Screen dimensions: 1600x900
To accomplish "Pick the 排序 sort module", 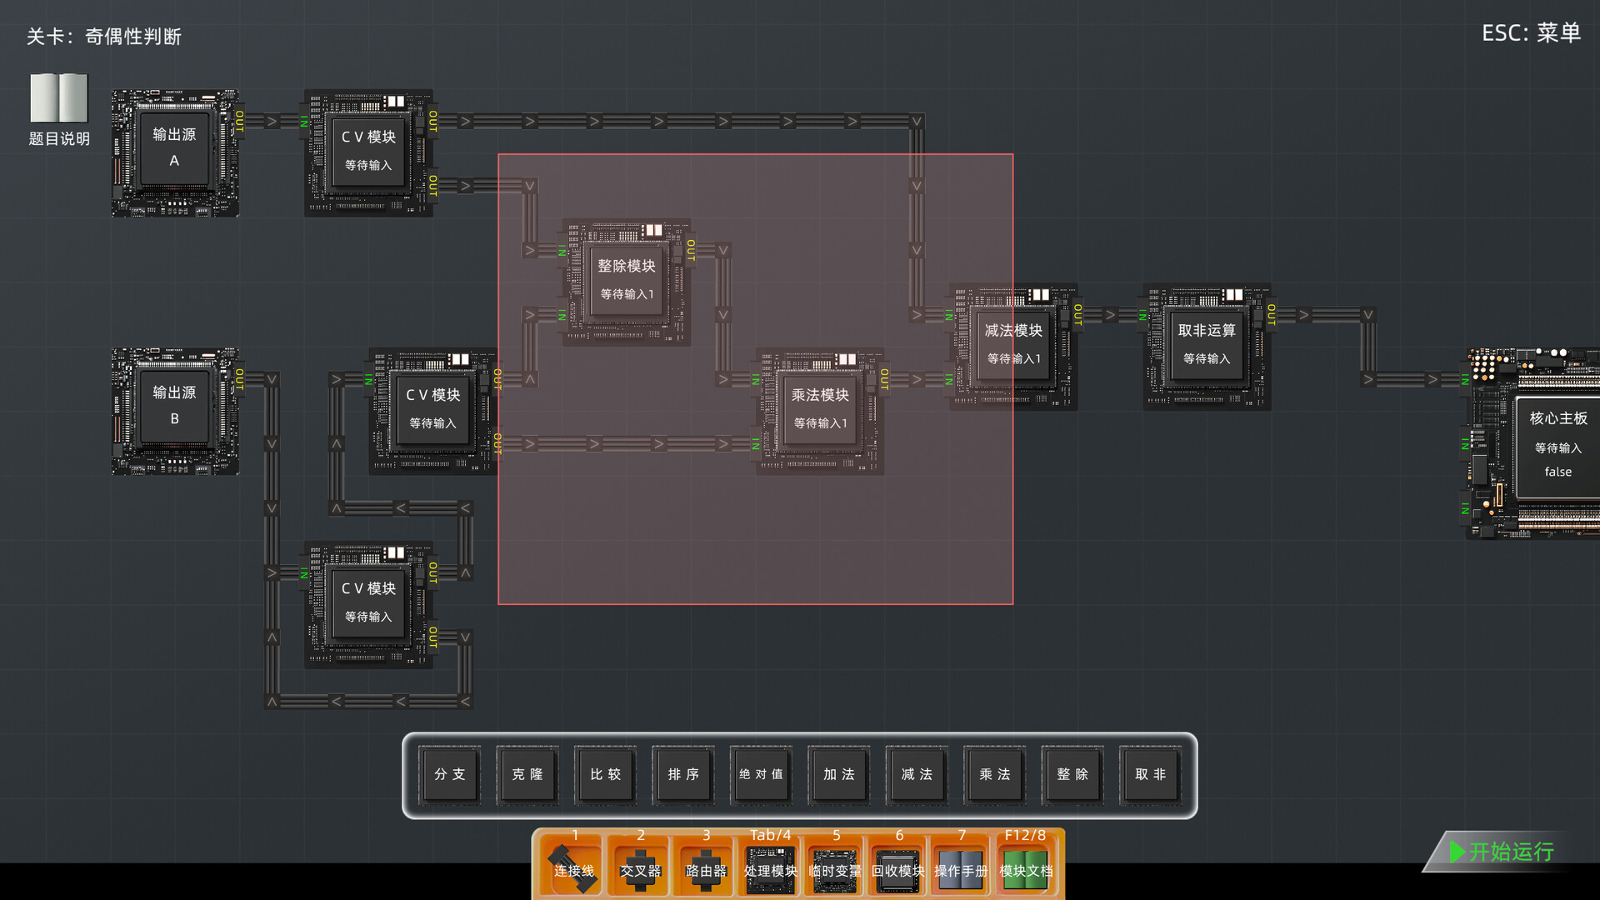I will (683, 775).
